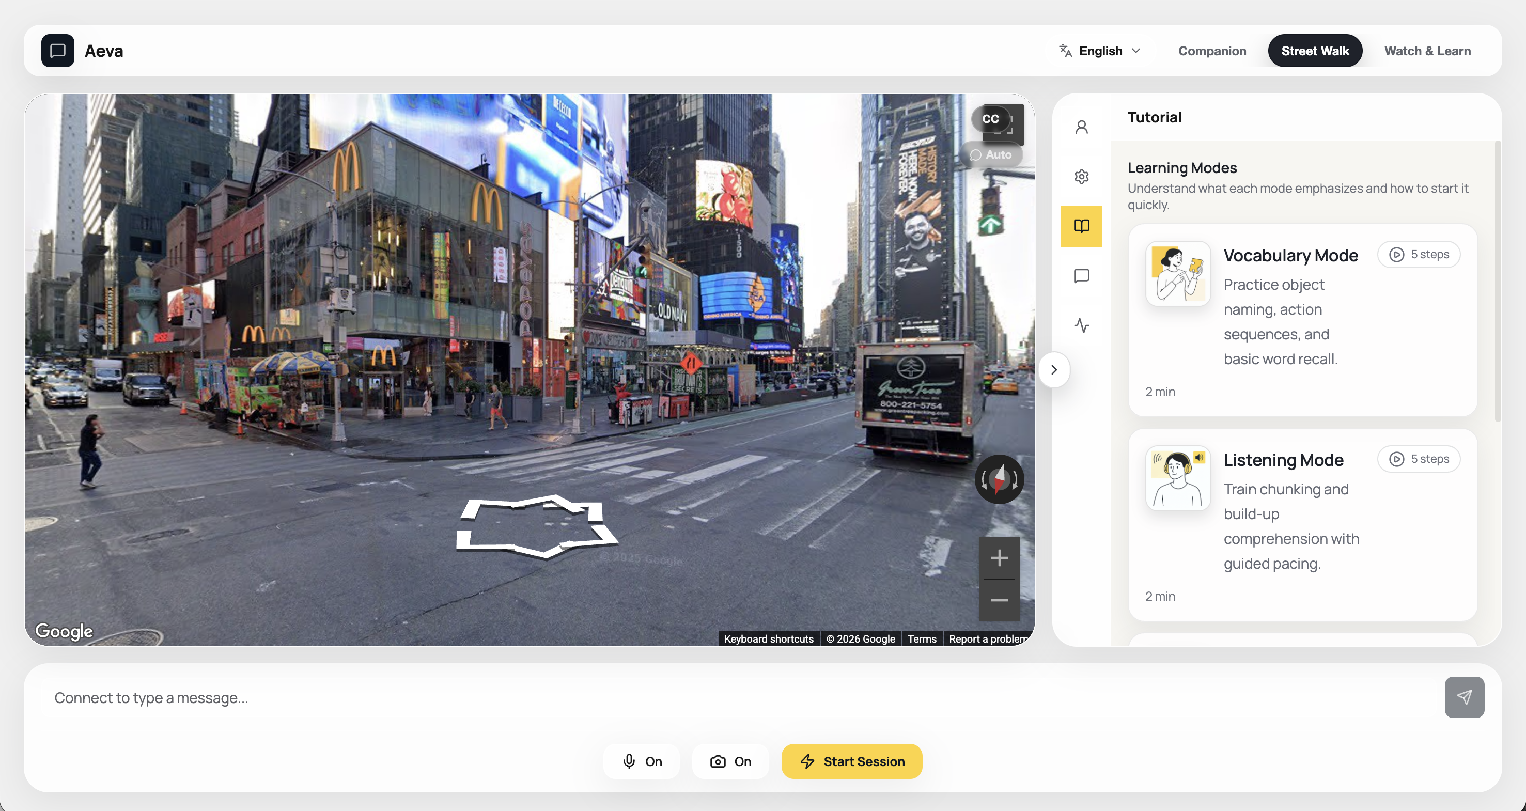
Task: Toggle CC closed captions
Action: 990,119
